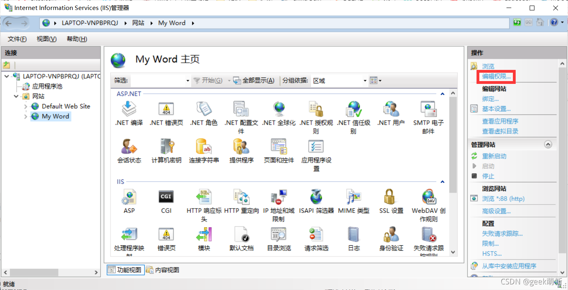
Task: Click the 高级设置... link
Action: [497, 211]
